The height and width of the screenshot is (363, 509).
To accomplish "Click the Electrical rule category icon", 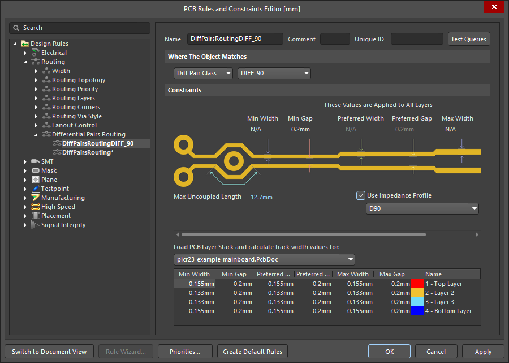I will pyautogui.click(x=36, y=53).
